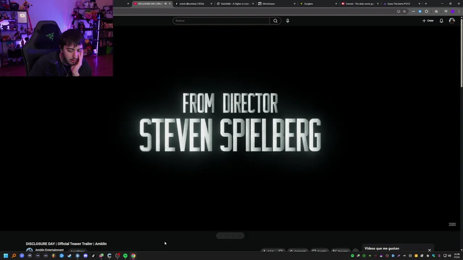Click the purple Chrome profile avatar
The width and height of the screenshot is (463, 260).
coord(452,11)
